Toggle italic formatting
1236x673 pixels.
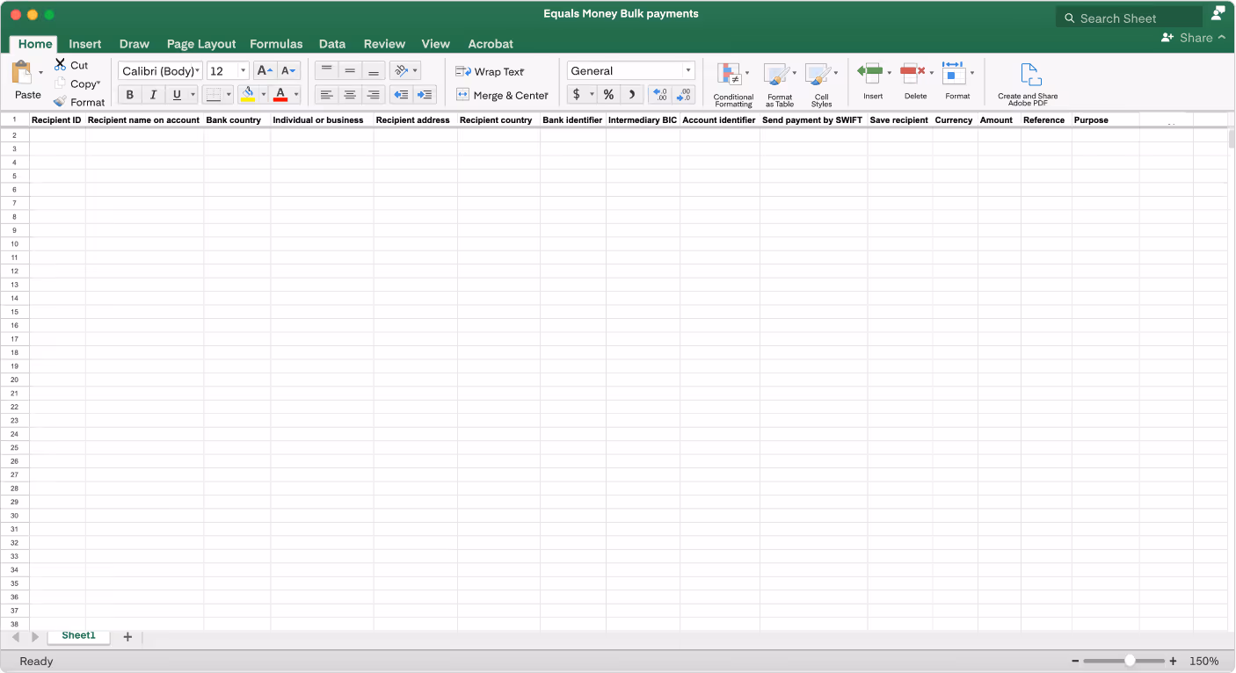coord(153,95)
